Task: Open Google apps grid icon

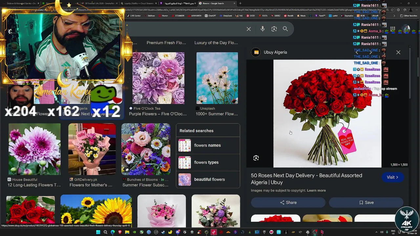Action: click(x=393, y=29)
